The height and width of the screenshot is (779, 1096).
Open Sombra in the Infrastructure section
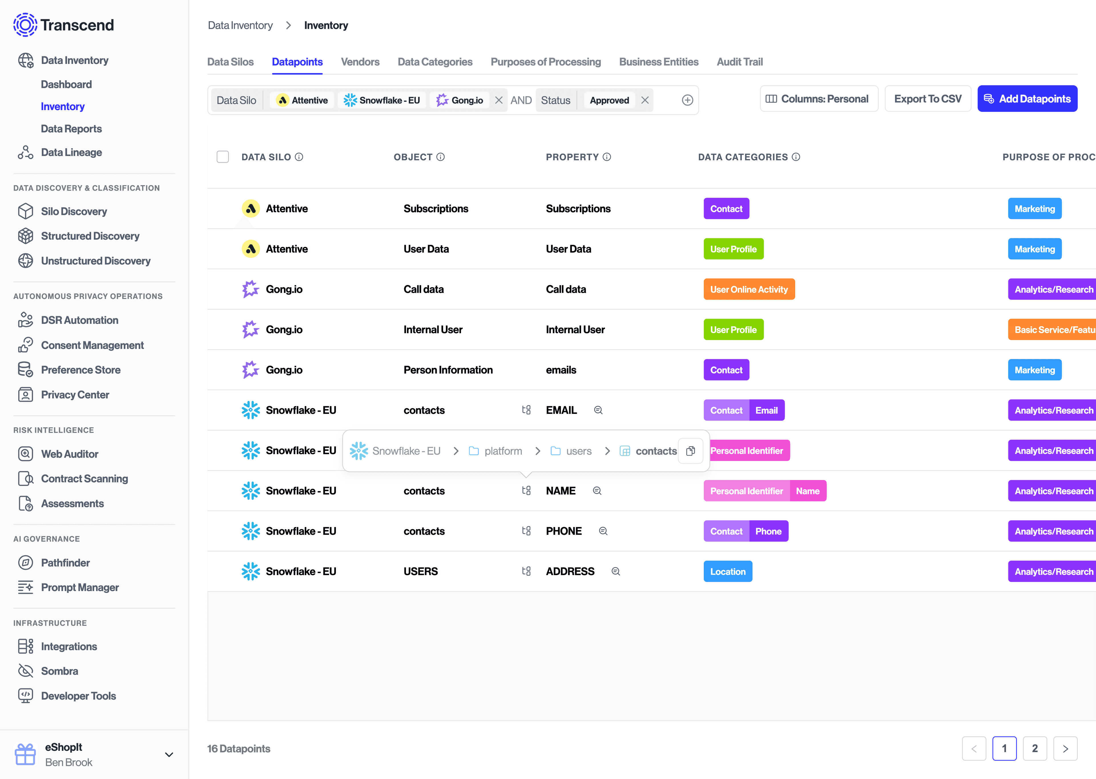[x=59, y=671]
